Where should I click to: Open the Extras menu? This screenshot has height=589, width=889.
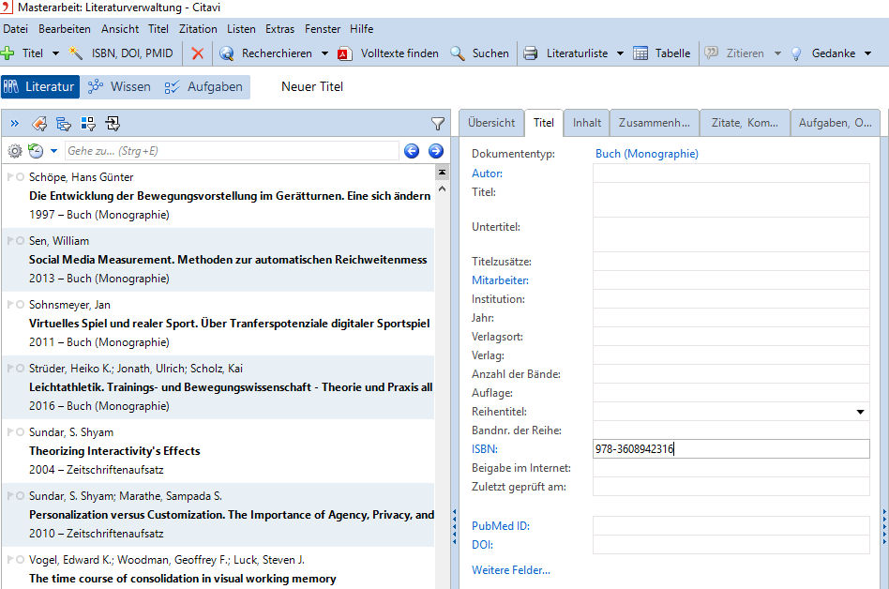pyautogui.click(x=280, y=29)
